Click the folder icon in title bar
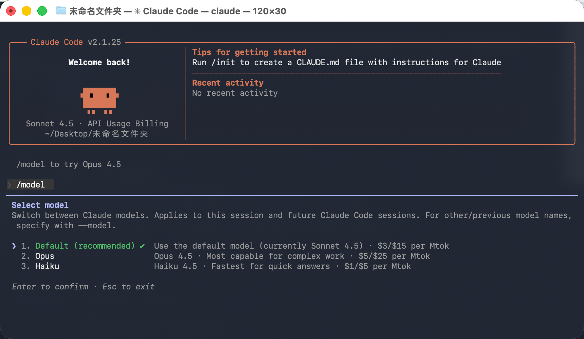Viewport: 584px width, 339px height. (61, 11)
